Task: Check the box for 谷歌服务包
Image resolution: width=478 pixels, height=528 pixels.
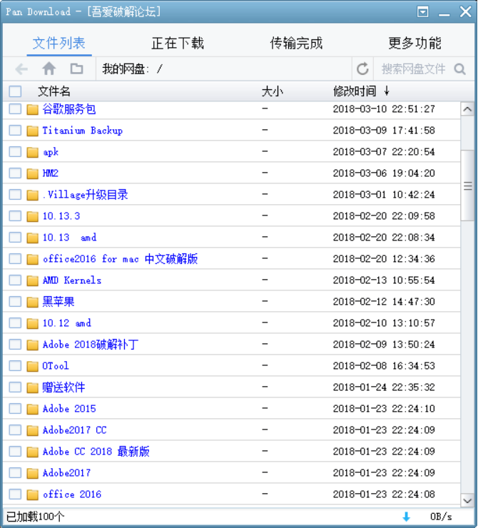Action: point(15,109)
